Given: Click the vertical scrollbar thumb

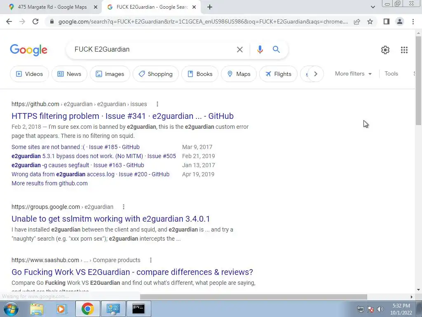Looking at the screenshot, I should (x=418, y=80).
